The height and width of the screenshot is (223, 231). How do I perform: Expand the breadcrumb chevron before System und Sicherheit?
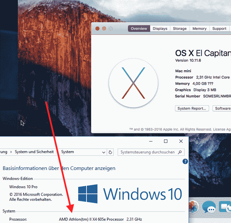pos(11,152)
